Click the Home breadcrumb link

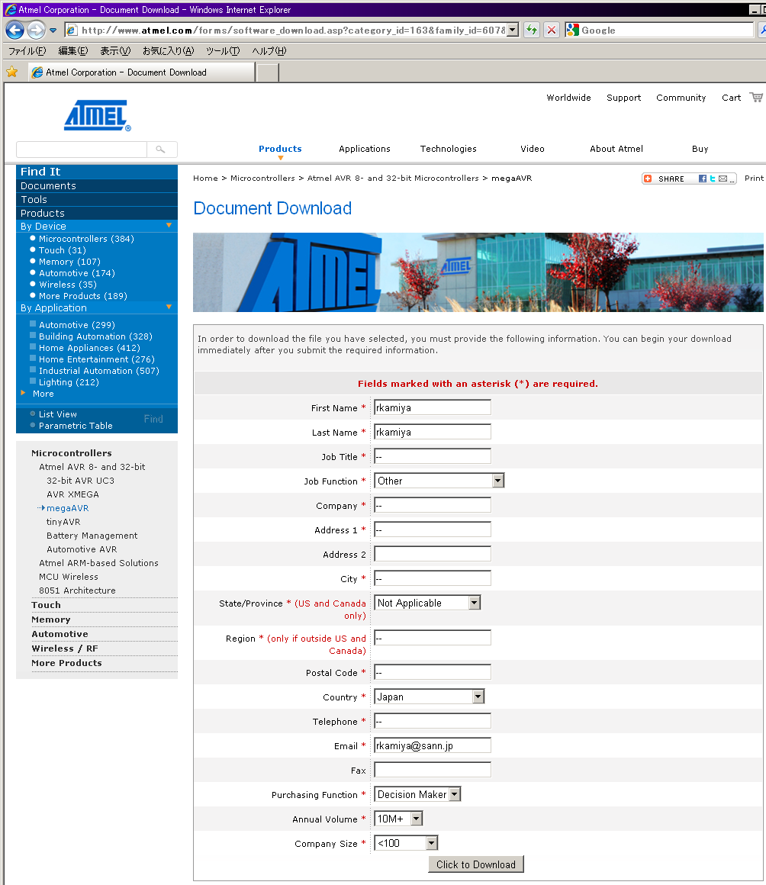205,179
